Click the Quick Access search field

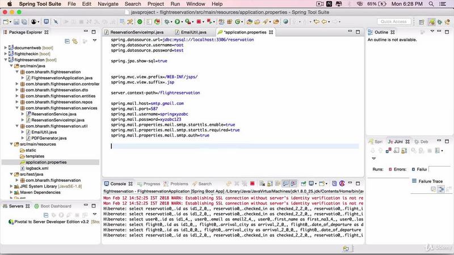pos(394,22)
